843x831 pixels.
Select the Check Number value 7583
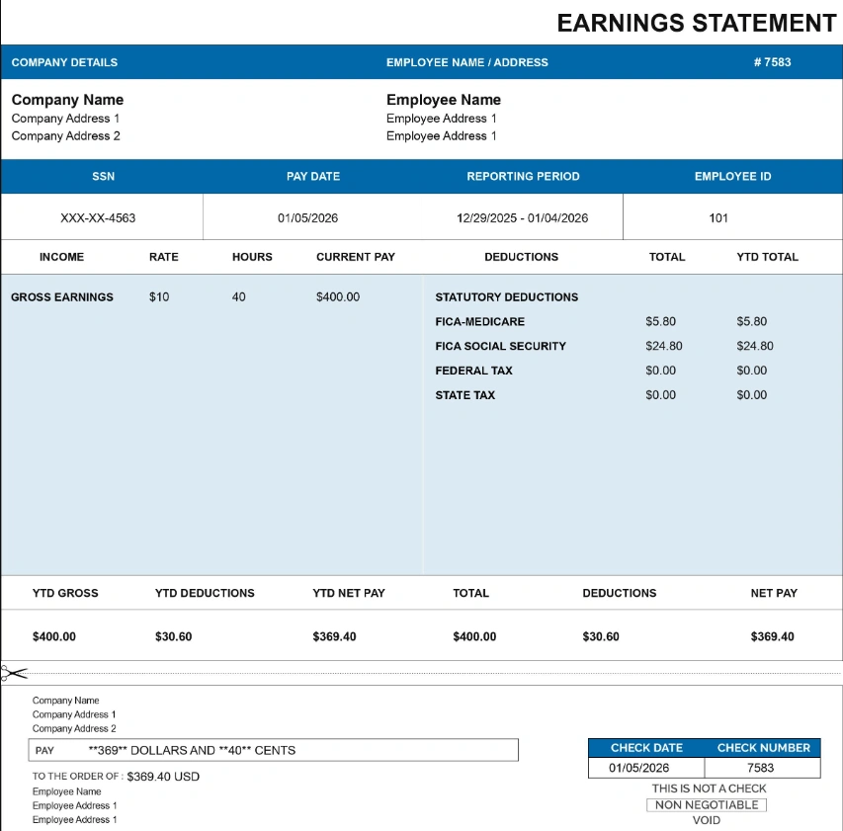pos(761,768)
